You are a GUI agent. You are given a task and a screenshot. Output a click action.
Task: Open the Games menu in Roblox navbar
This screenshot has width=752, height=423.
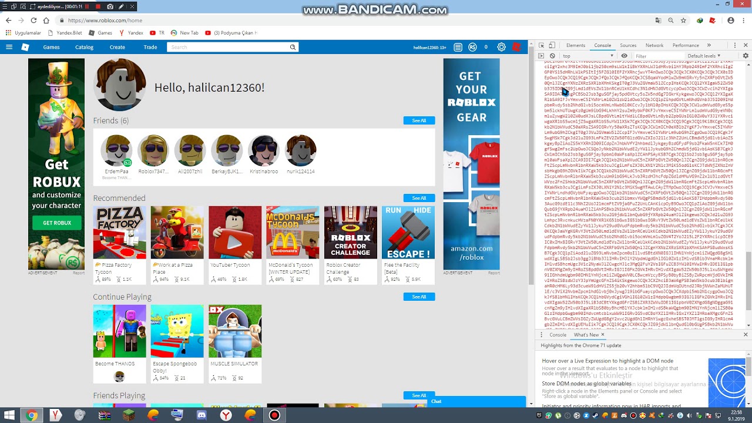[51, 47]
